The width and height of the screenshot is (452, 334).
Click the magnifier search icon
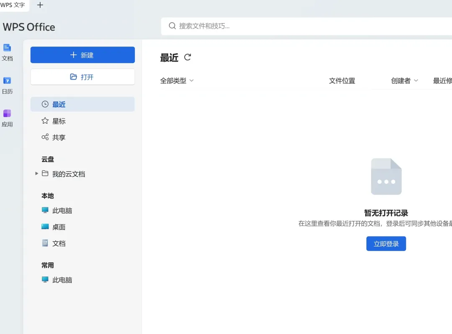172,26
